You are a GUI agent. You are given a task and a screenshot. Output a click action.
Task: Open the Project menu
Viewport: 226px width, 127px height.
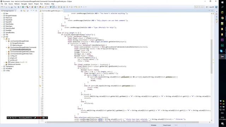36,4
